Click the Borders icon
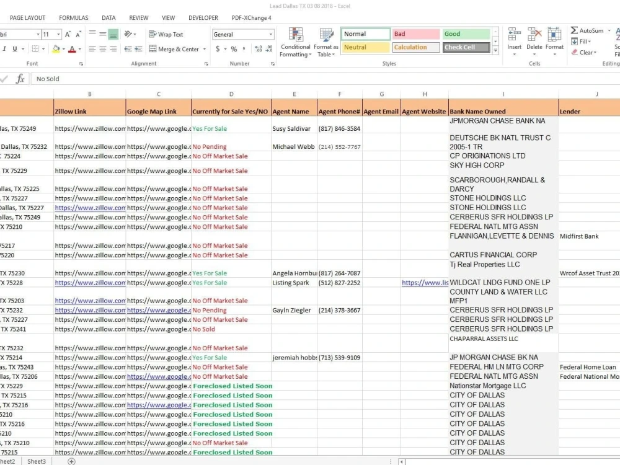The image size is (620, 465). click(35, 48)
